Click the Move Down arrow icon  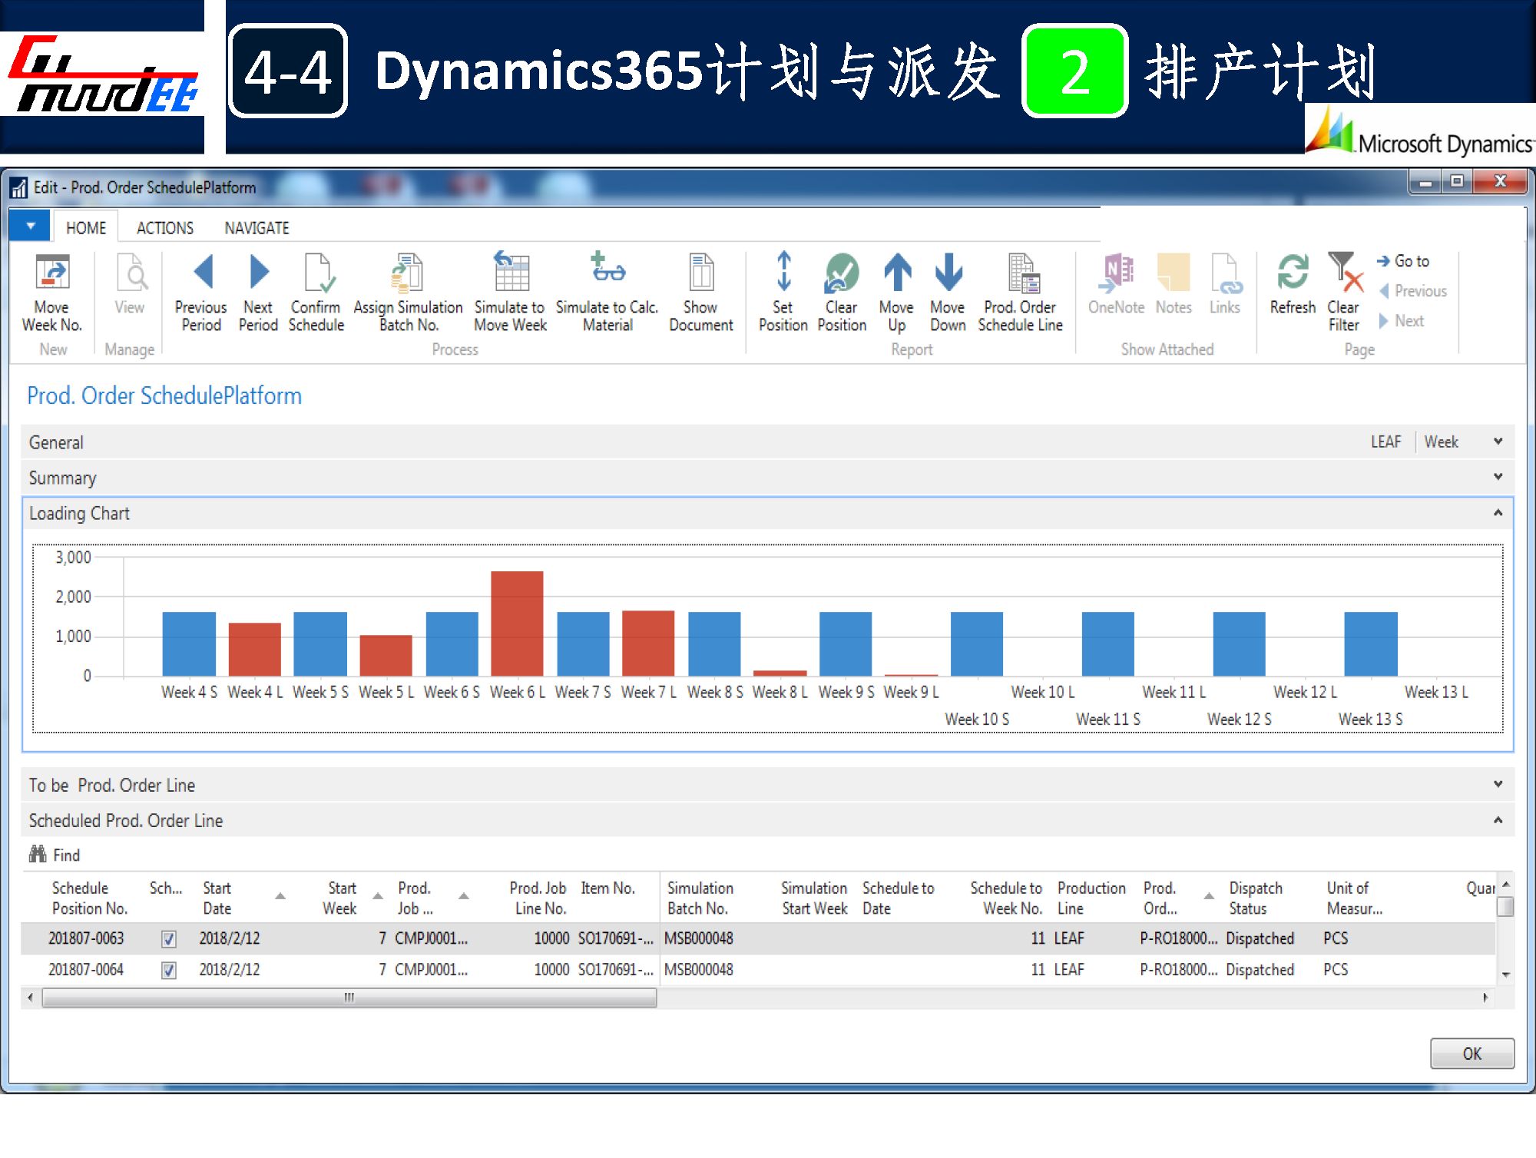(x=948, y=273)
